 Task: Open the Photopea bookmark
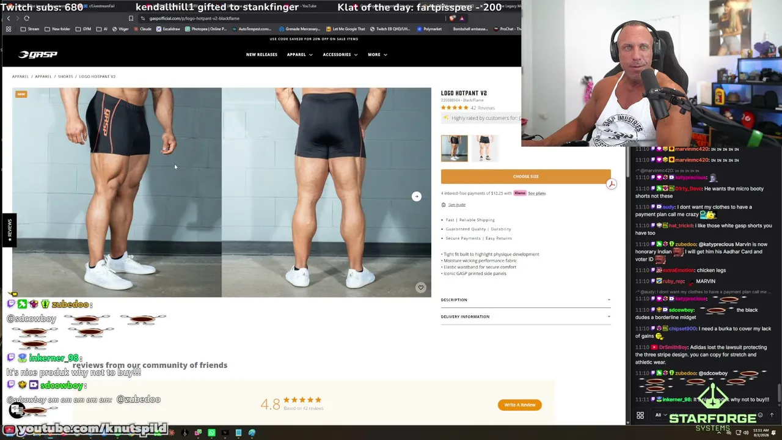tap(205, 29)
